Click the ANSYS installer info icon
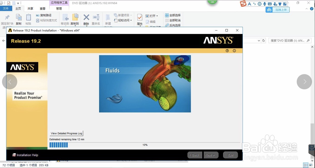The height and width of the screenshot is (168, 315). point(234,51)
